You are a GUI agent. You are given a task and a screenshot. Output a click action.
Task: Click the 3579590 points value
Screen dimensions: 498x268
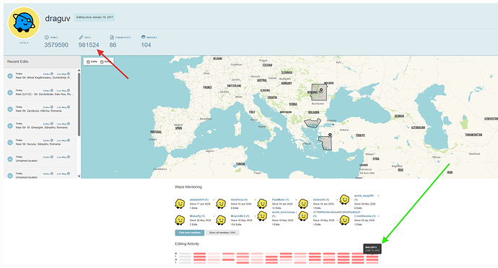point(56,45)
